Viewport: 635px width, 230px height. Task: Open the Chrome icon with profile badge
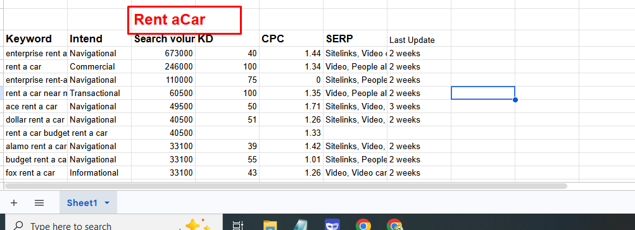pyautogui.click(x=394, y=225)
